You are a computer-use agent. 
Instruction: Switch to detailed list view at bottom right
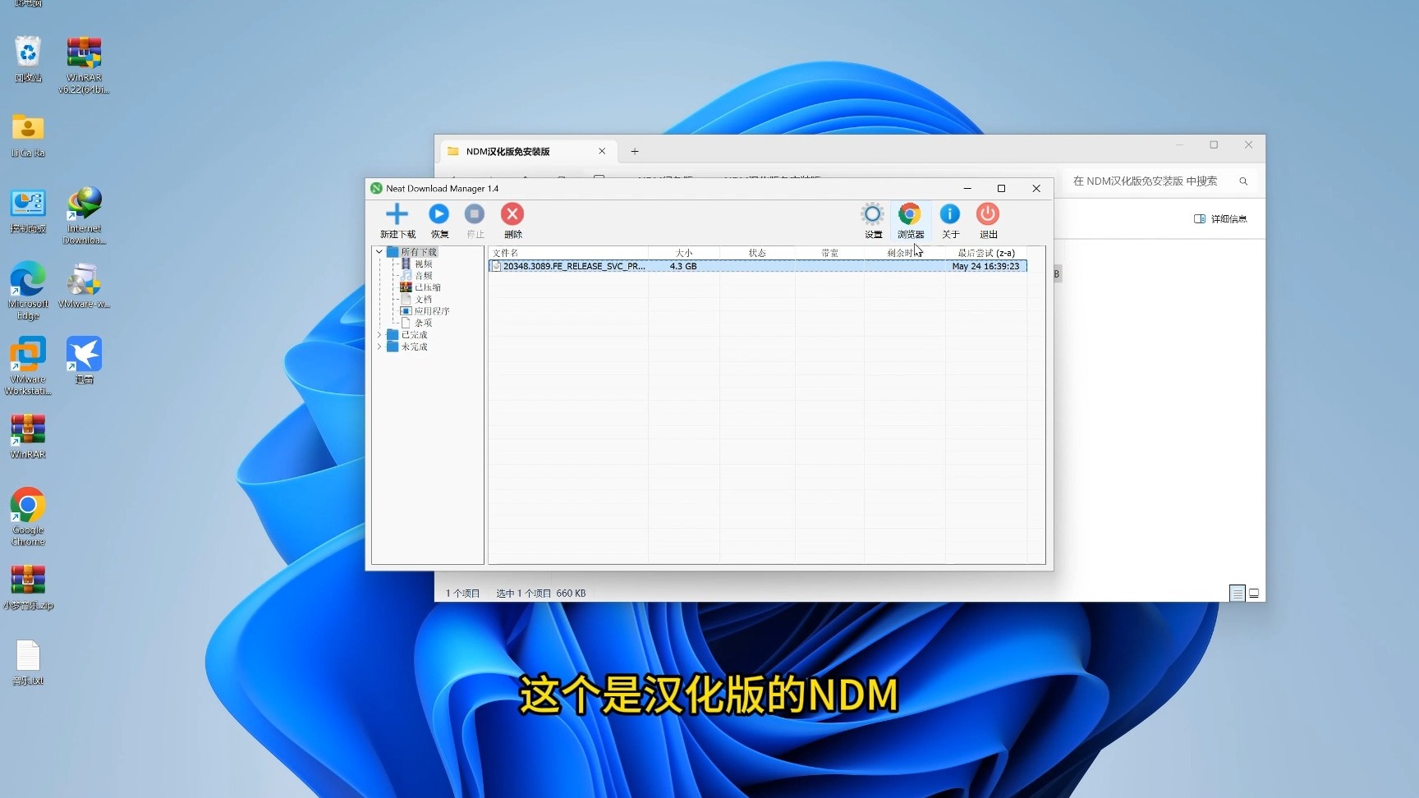[x=1237, y=593]
